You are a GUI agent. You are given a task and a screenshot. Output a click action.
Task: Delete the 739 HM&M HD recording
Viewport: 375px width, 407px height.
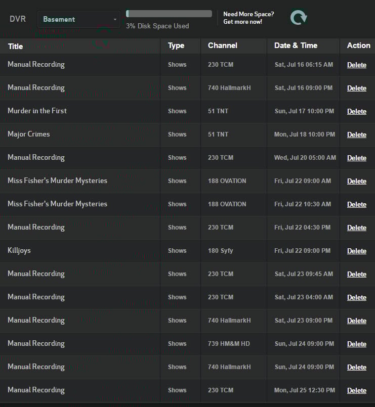pyautogui.click(x=356, y=344)
